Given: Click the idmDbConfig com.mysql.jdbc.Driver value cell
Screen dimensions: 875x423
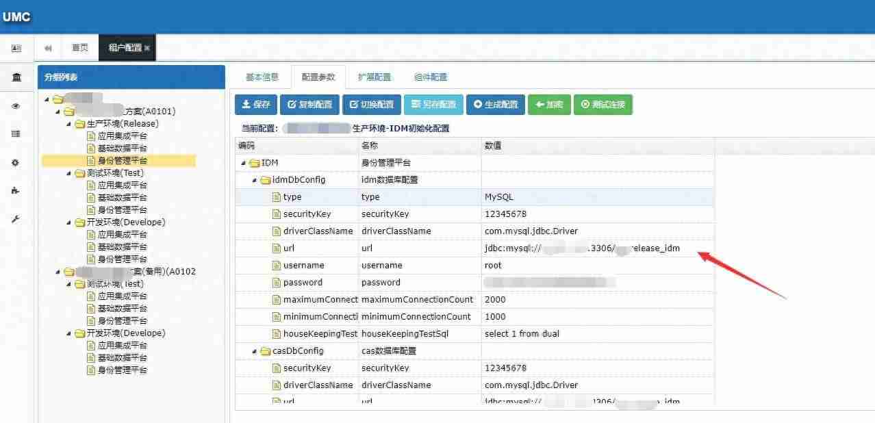Looking at the screenshot, I should (598, 231).
